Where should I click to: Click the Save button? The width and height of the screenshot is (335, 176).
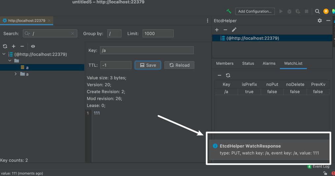pyautogui.click(x=148, y=65)
